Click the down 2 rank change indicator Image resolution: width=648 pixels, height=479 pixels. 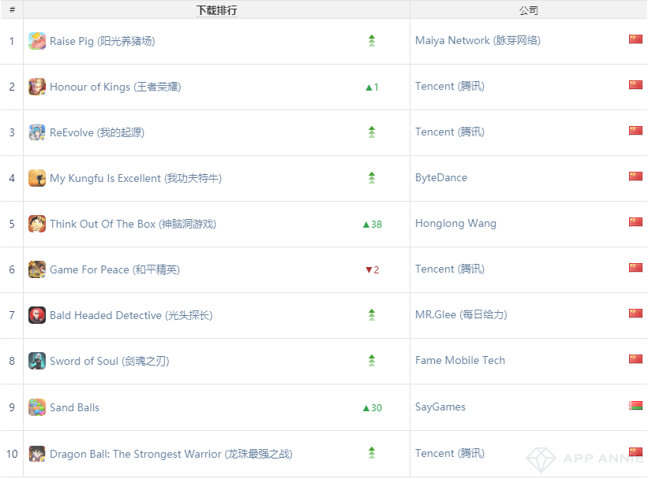(x=373, y=270)
